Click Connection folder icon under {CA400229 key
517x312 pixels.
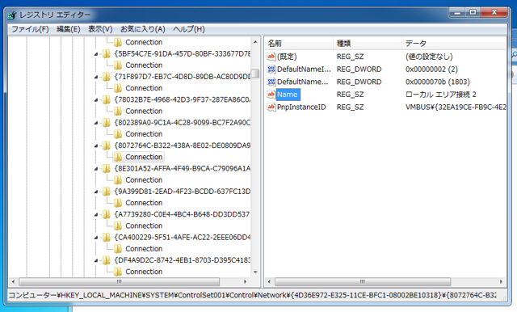(x=118, y=248)
